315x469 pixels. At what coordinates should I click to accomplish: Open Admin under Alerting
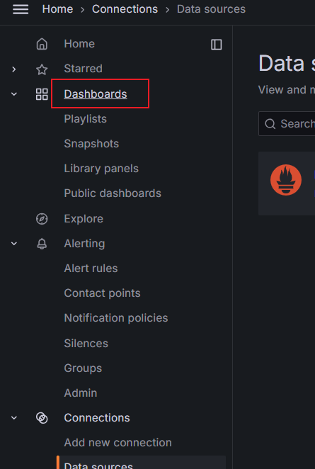pyautogui.click(x=81, y=393)
